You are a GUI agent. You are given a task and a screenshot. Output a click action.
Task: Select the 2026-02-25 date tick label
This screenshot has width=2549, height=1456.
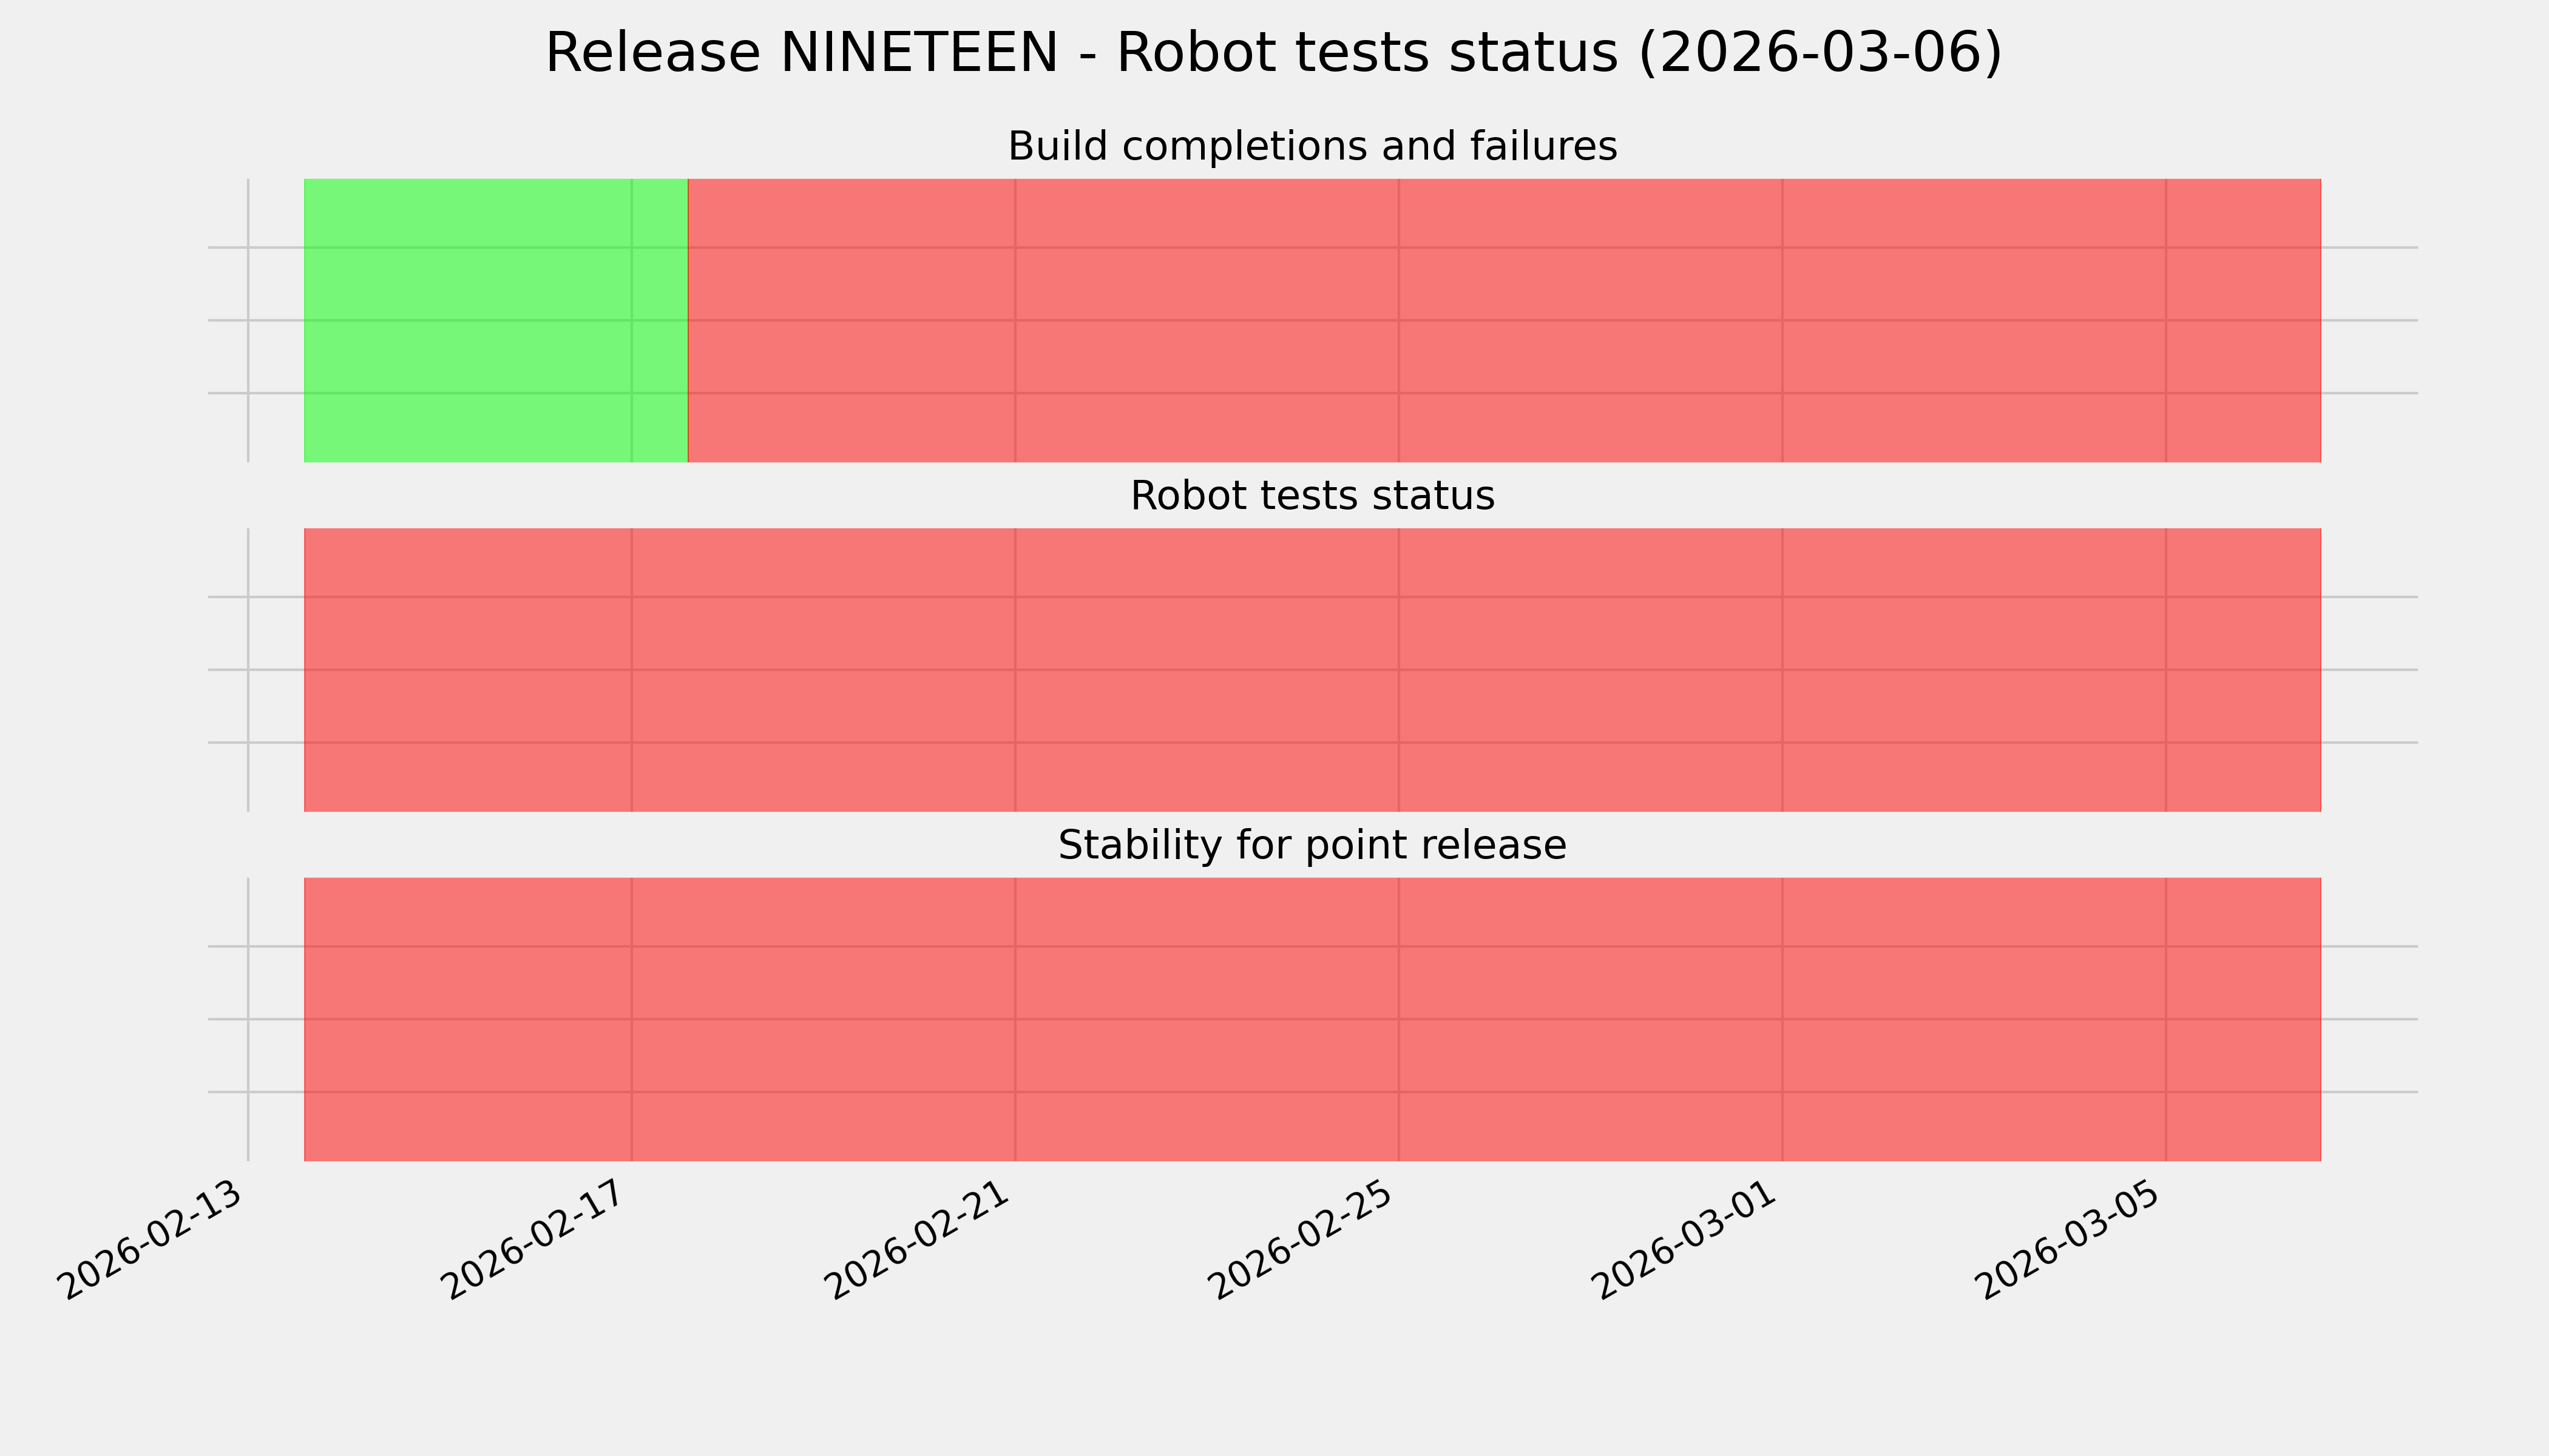point(1302,1240)
